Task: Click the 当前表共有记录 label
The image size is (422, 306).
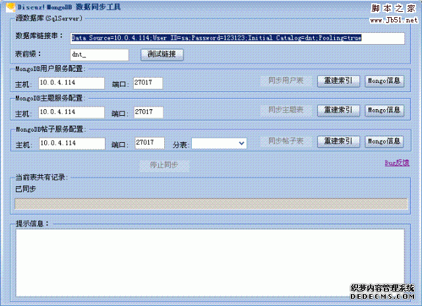Action: 42,177
